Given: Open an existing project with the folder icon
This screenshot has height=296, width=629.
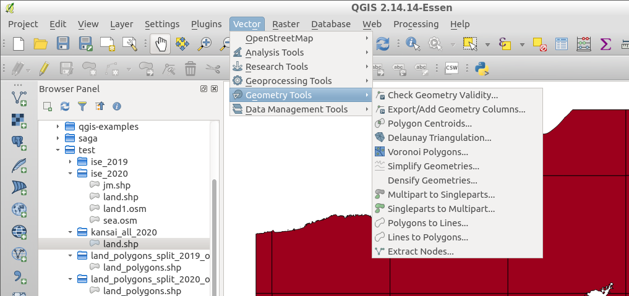Looking at the screenshot, I should pyautogui.click(x=41, y=44).
